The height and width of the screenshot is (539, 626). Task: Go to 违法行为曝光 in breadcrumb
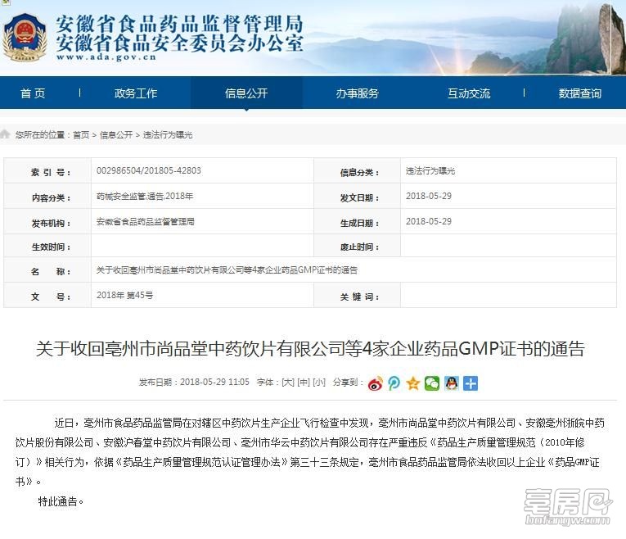point(168,134)
